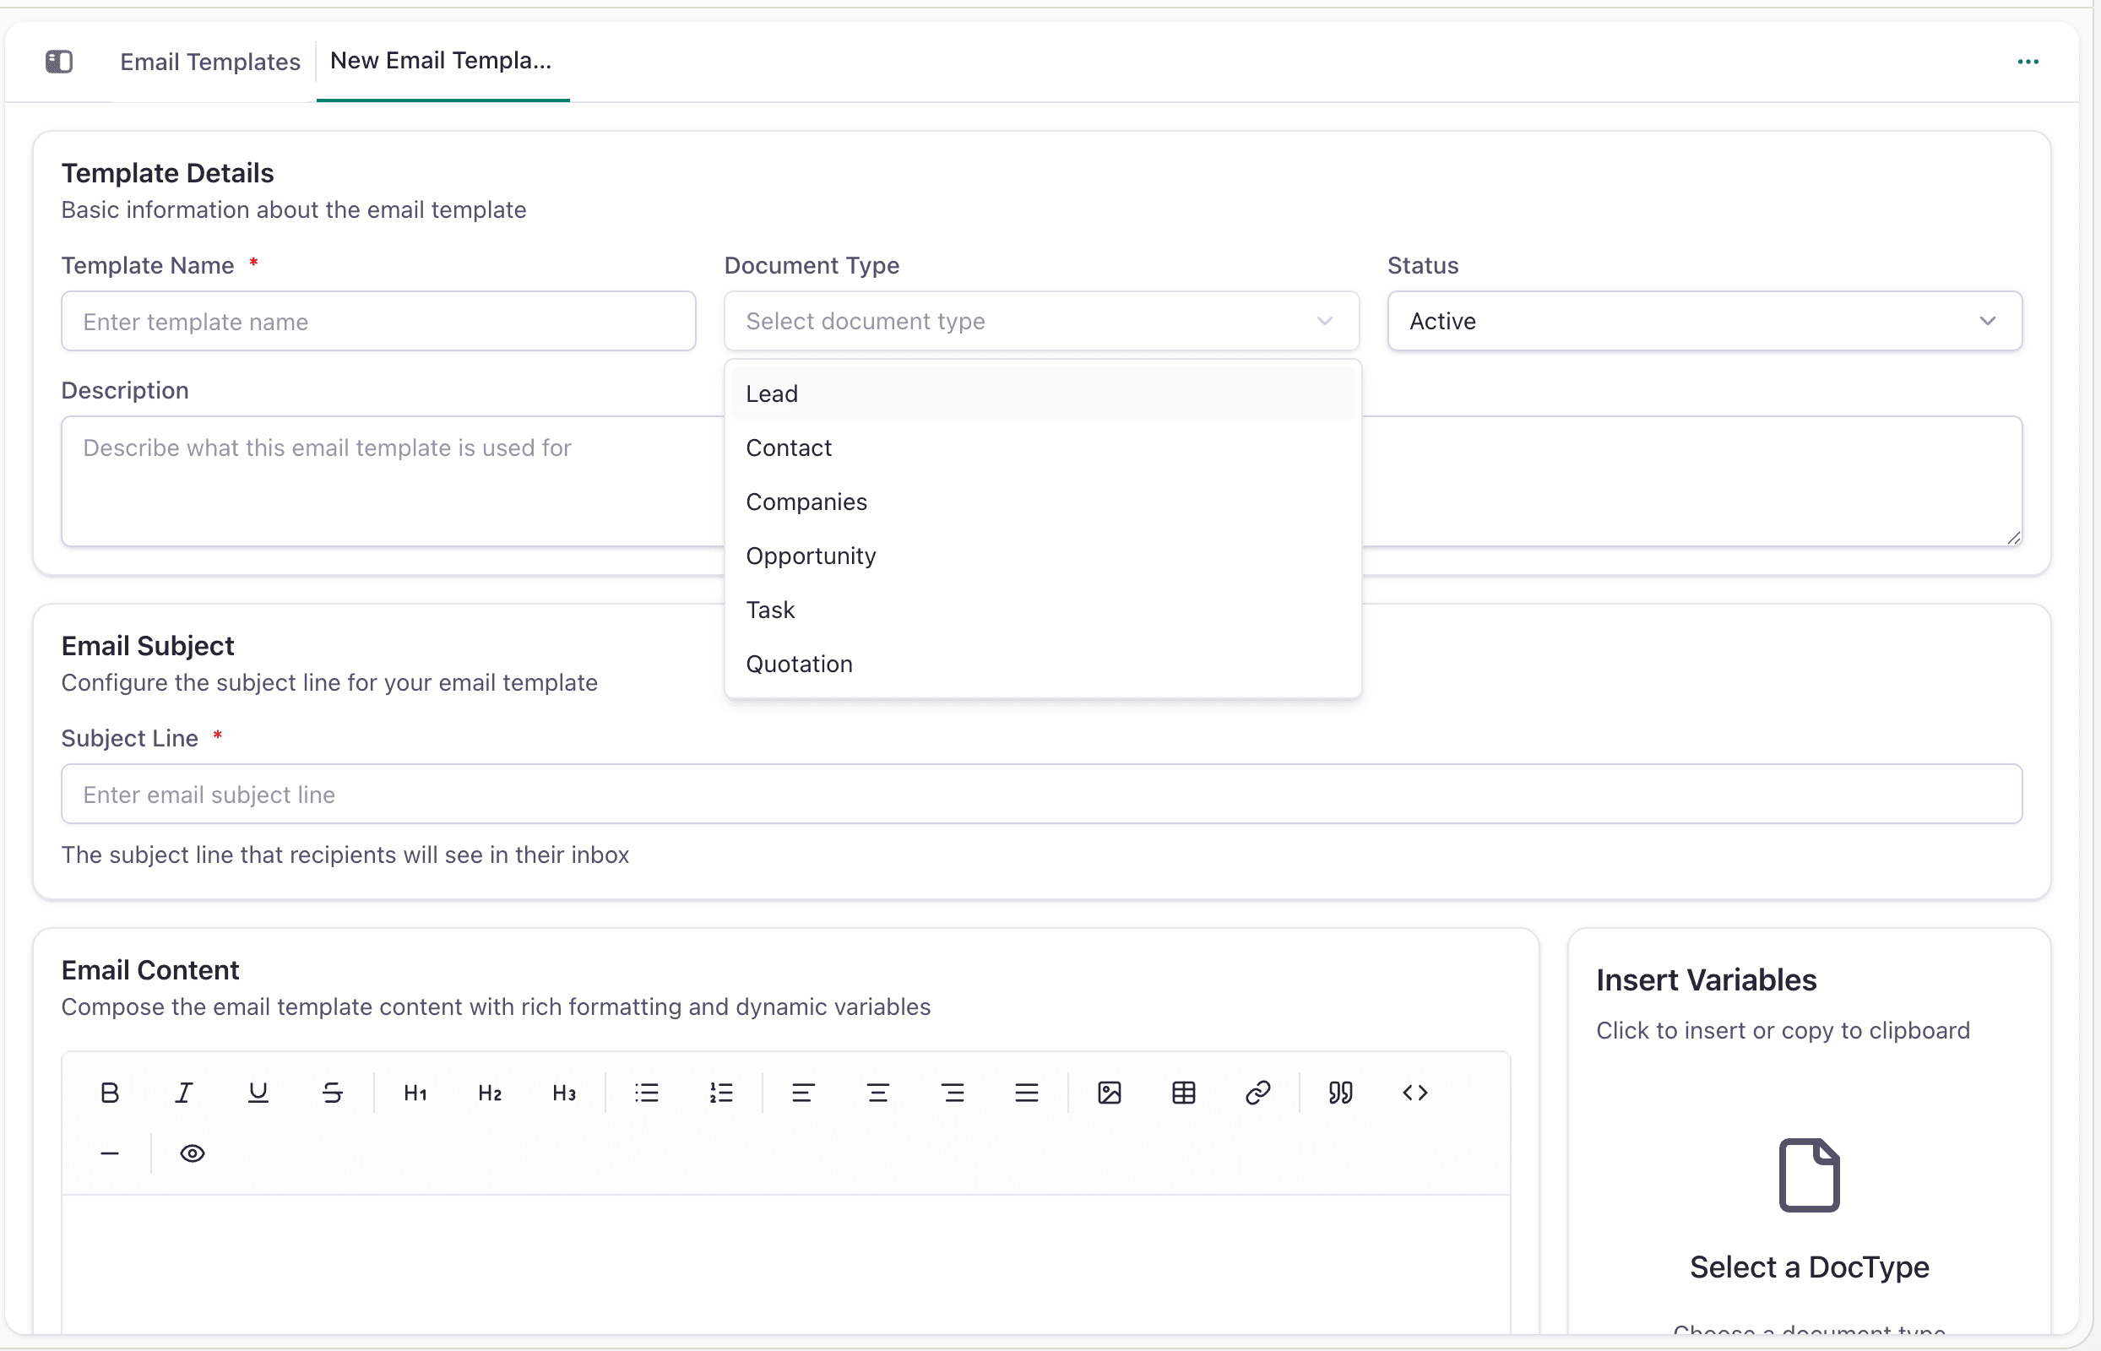Screen dimensions: 2101x1351
Task: Open the three-dot more options menu
Action: click(x=2028, y=62)
